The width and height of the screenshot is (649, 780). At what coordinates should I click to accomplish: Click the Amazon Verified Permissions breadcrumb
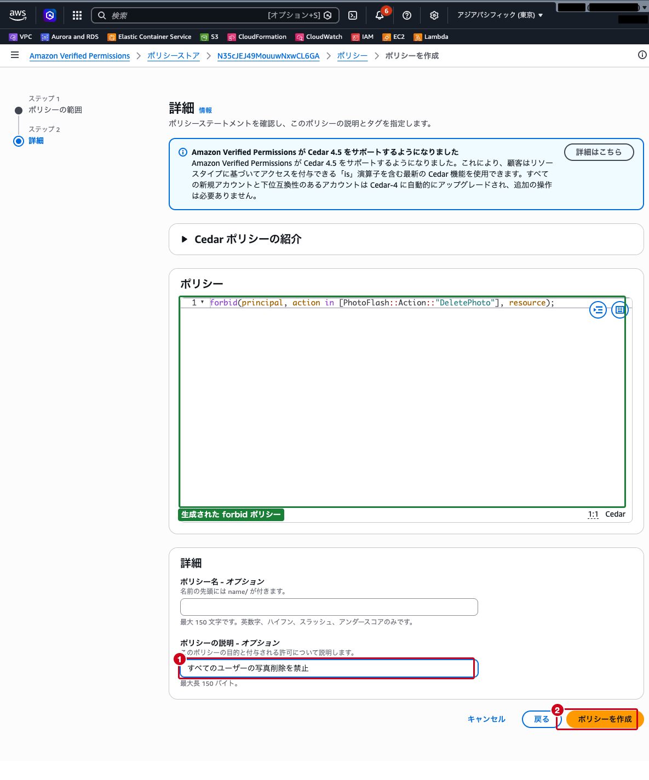[x=79, y=56]
